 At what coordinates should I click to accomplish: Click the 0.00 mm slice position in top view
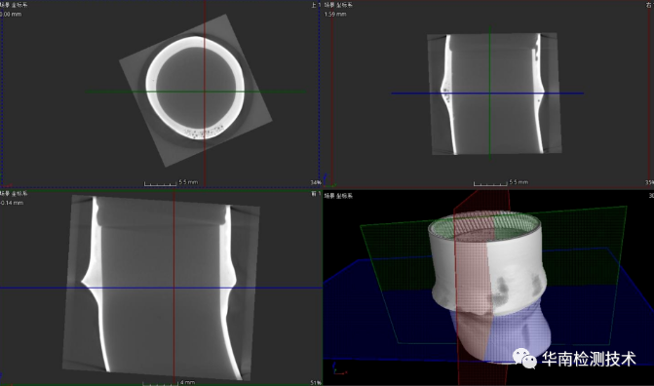pos(11,15)
